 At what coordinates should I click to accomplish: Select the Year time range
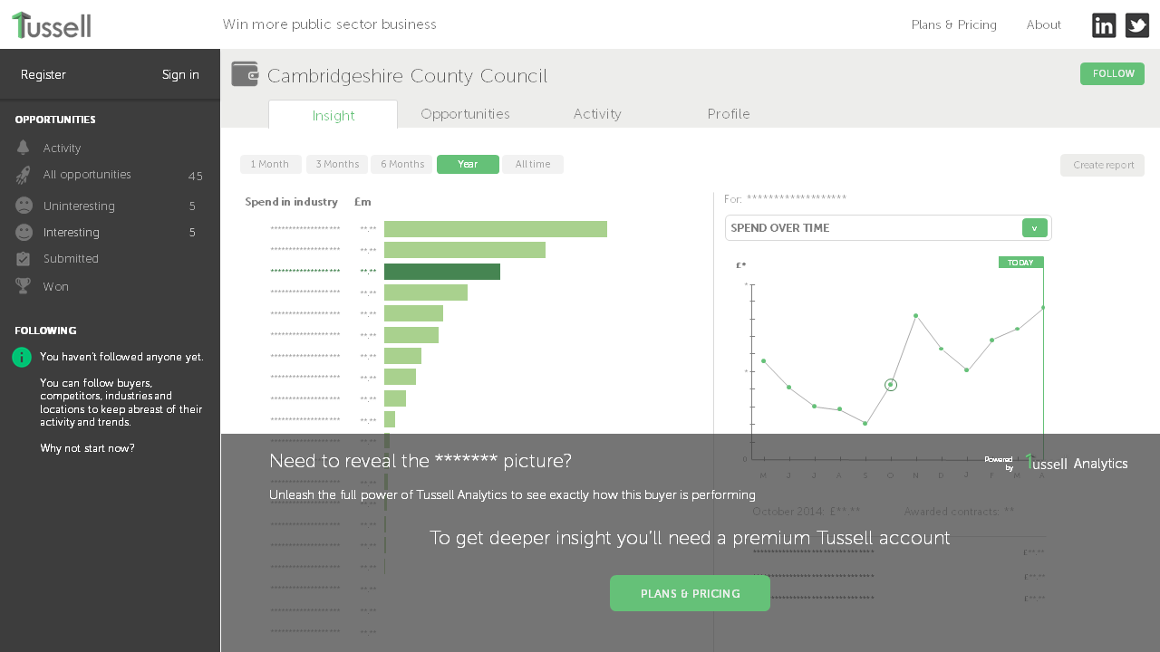468,165
